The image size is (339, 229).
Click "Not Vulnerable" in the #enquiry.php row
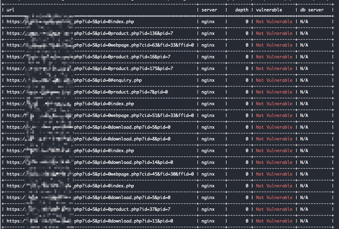274,80
